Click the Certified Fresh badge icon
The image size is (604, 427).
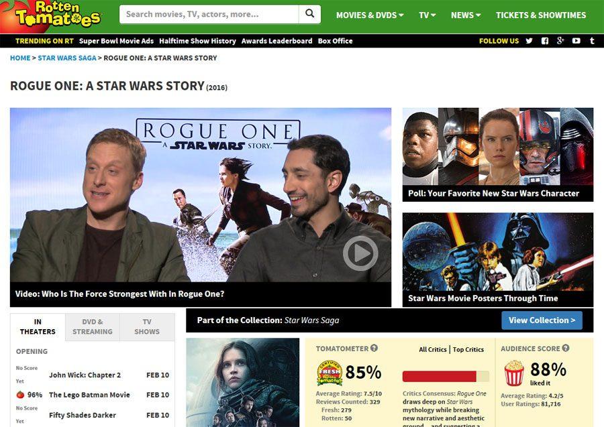coord(330,373)
